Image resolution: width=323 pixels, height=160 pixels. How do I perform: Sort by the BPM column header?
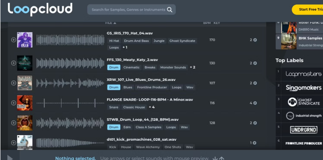point(207,23)
